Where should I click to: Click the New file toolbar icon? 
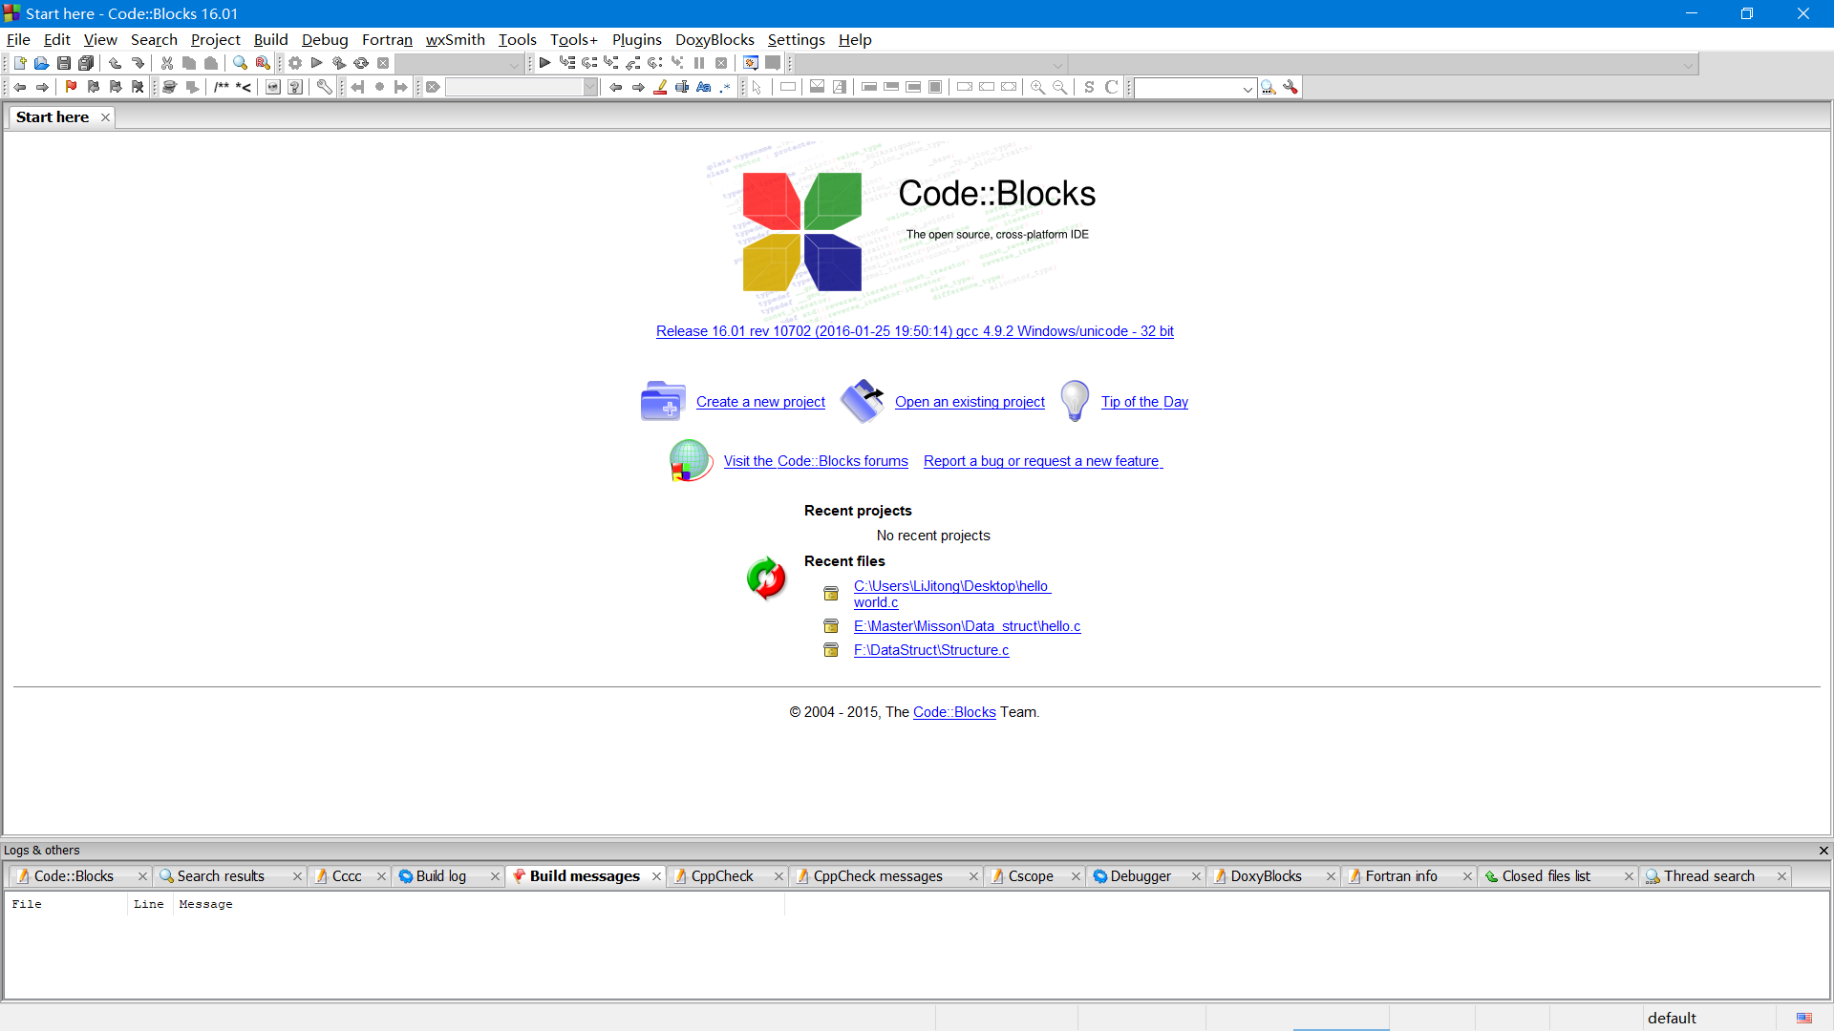click(19, 63)
